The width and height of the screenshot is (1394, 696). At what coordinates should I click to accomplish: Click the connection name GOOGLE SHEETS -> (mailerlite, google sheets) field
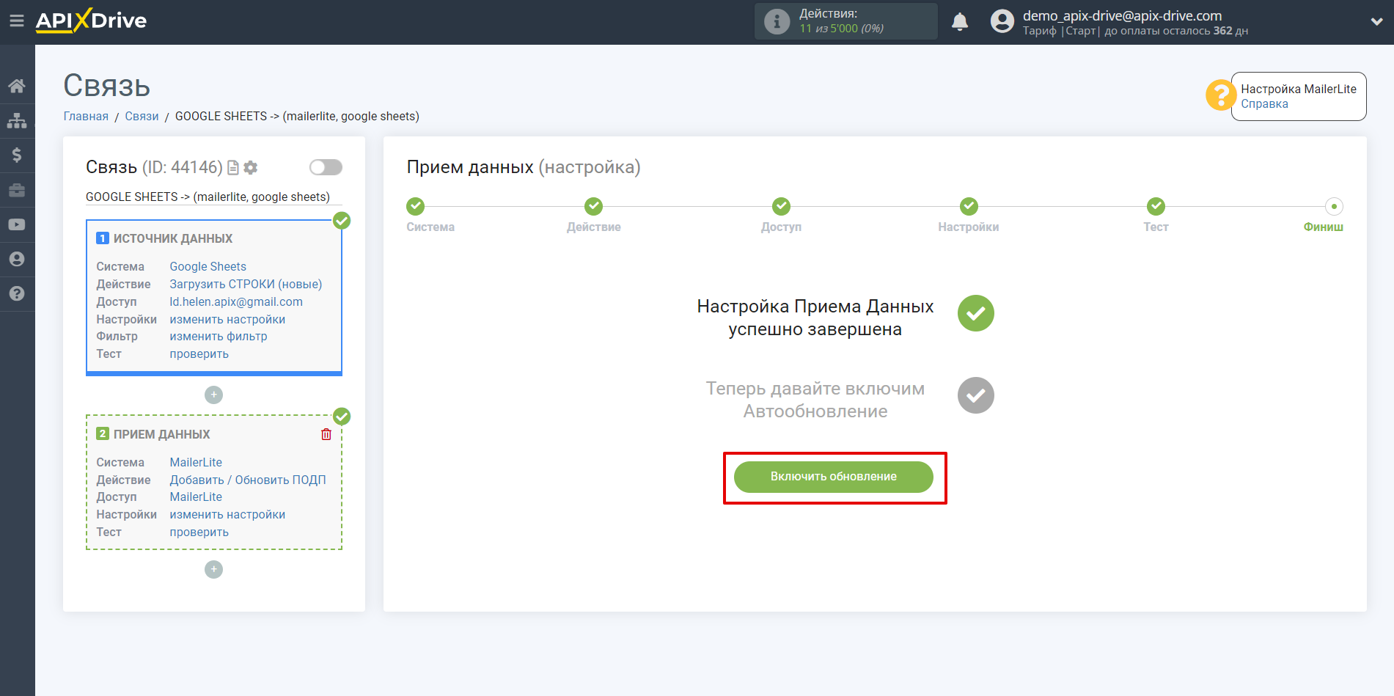[213, 197]
